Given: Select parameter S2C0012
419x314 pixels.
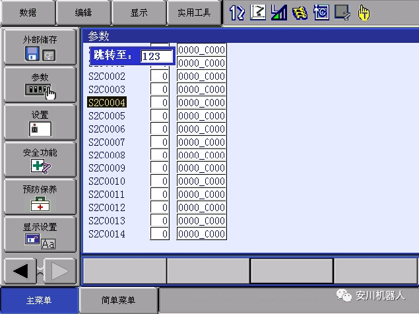Looking at the screenshot, I should point(107,207).
